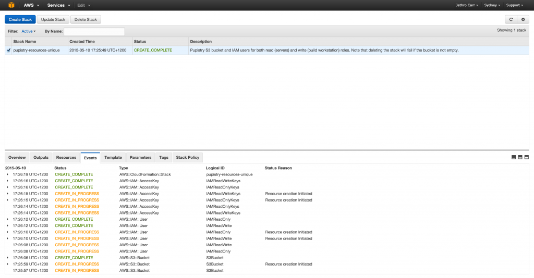The image size is (534, 278).
Task: Switch to the Resources tab
Action: [x=66, y=157]
